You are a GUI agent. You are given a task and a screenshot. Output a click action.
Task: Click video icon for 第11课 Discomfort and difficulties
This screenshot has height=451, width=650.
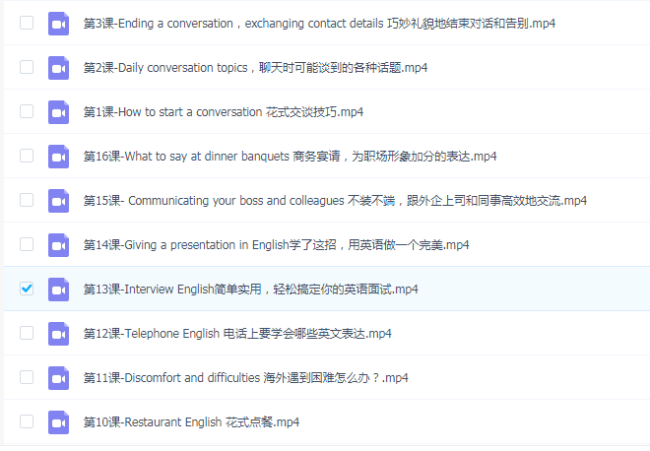tap(58, 377)
